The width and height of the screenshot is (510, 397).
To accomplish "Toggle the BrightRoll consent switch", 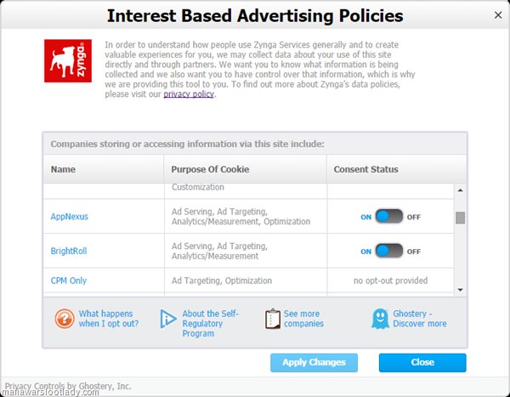I will pos(389,251).
